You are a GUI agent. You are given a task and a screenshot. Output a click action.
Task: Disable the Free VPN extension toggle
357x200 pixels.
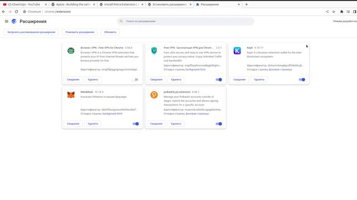point(219,79)
